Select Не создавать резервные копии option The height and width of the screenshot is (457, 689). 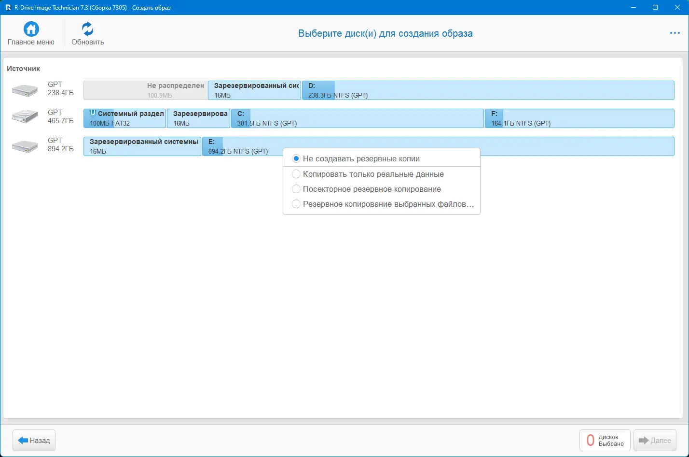[x=381, y=158]
